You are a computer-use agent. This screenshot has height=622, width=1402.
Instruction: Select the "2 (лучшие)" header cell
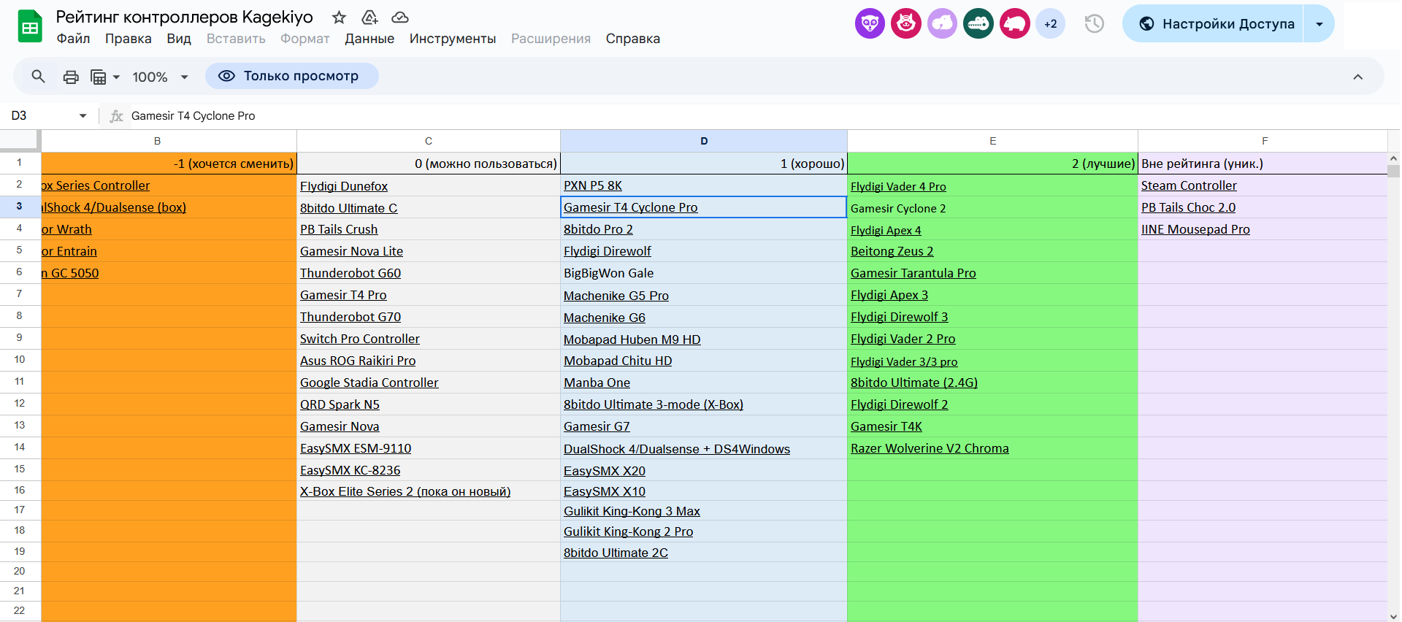point(992,164)
